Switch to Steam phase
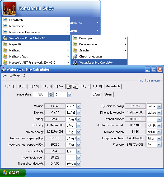The height and width of the screenshot is (177, 164). (x=108, y=94)
